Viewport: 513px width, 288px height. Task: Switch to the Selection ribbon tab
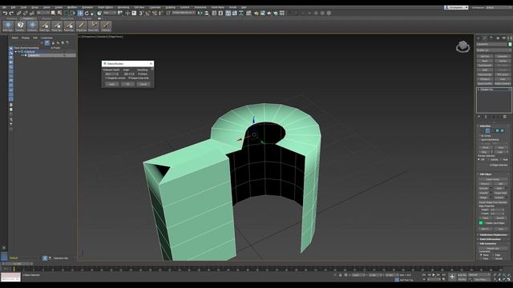pyautogui.click(x=46, y=18)
